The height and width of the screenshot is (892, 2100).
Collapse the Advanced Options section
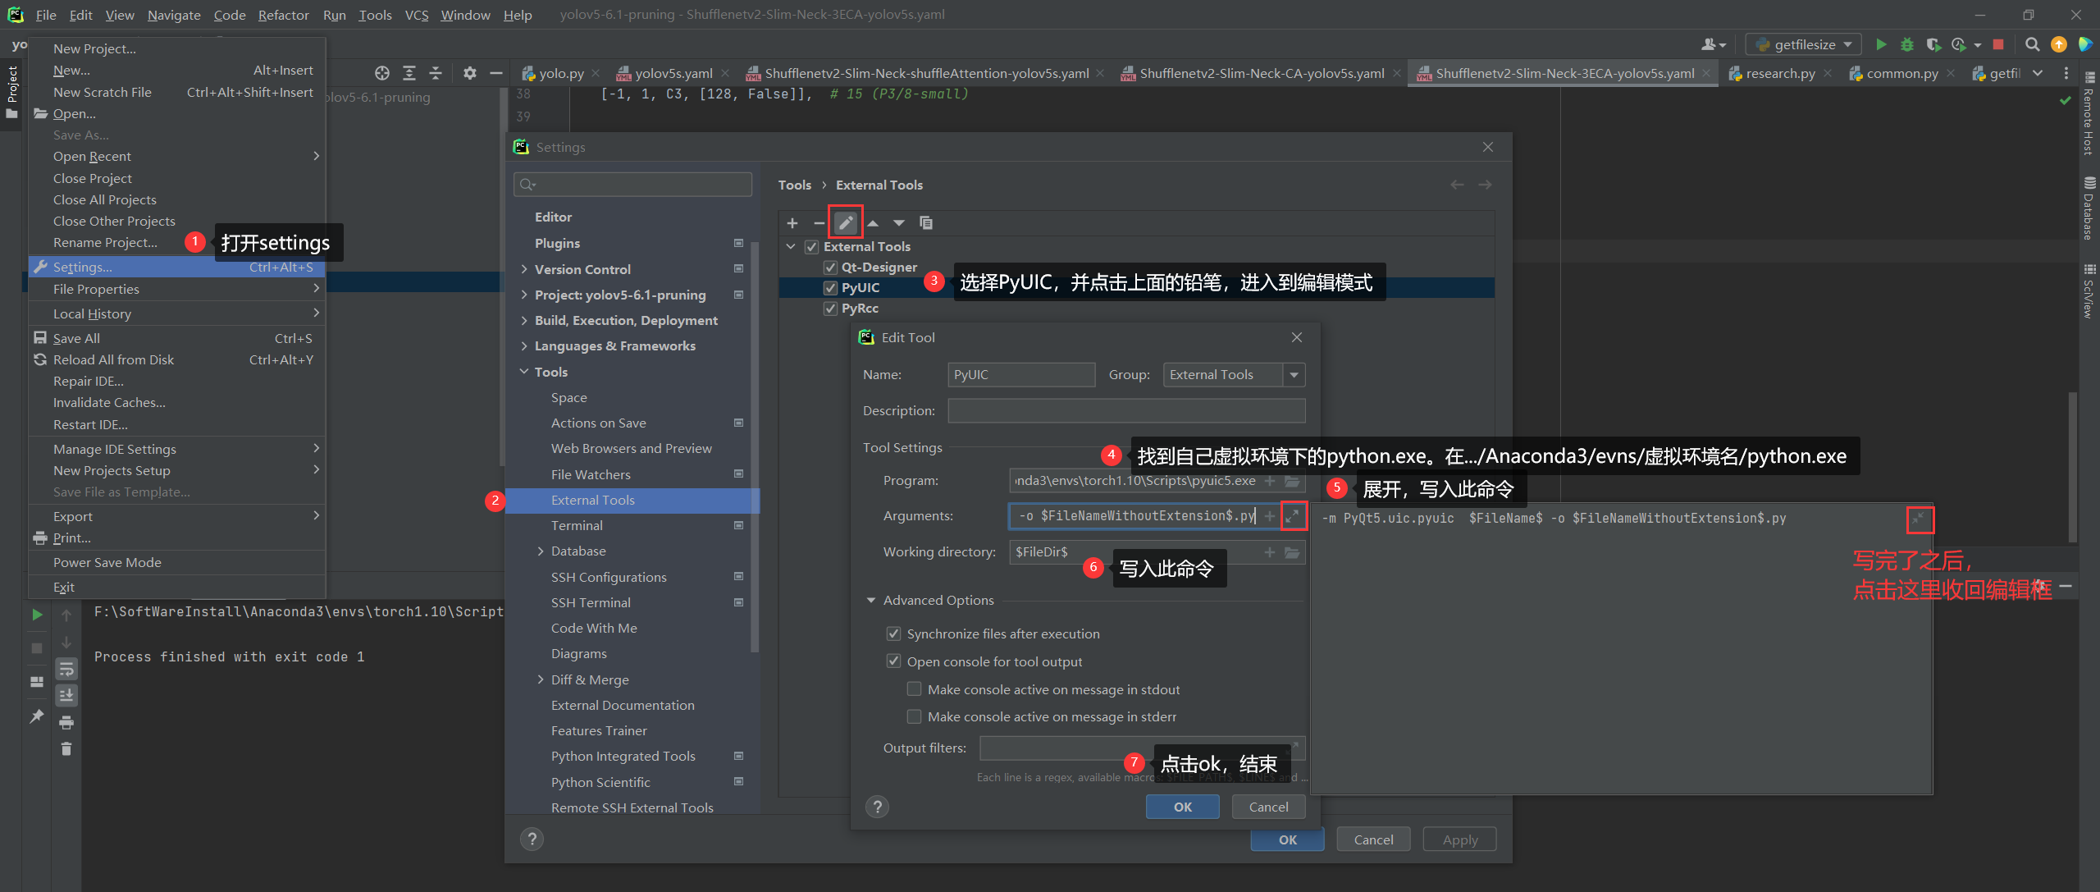[x=871, y=600]
